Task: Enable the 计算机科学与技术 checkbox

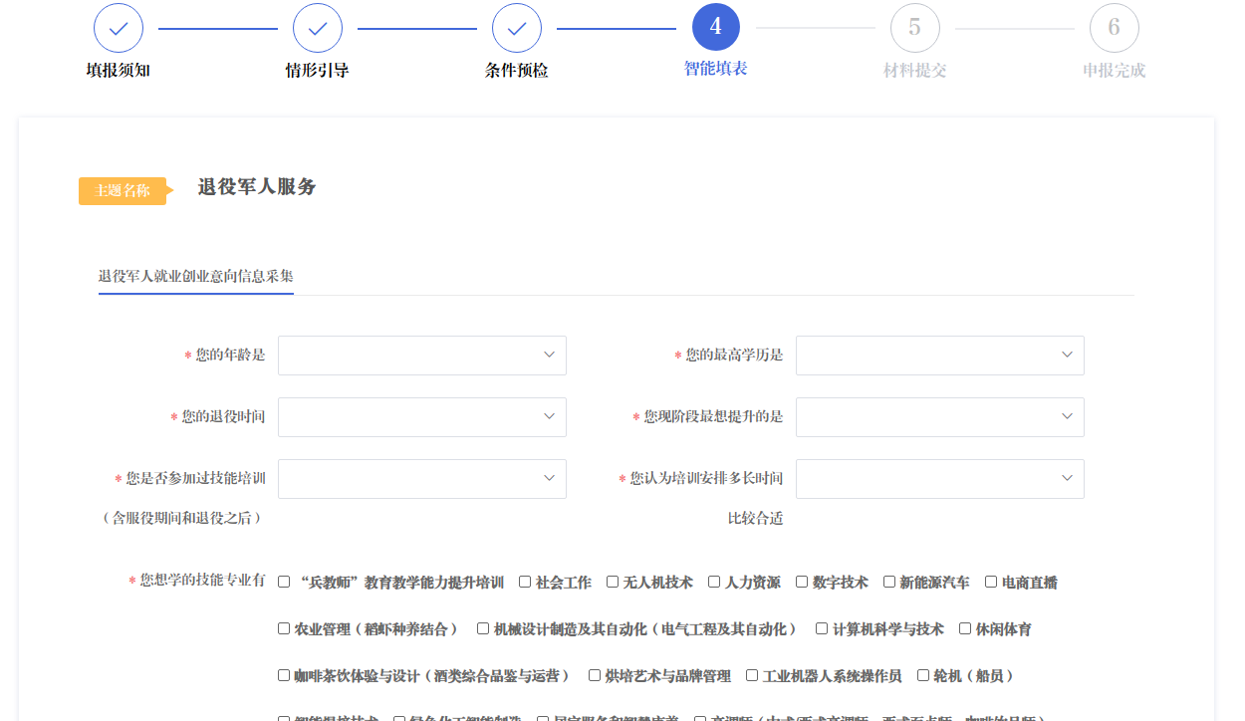Action: click(x=822, y=628)
